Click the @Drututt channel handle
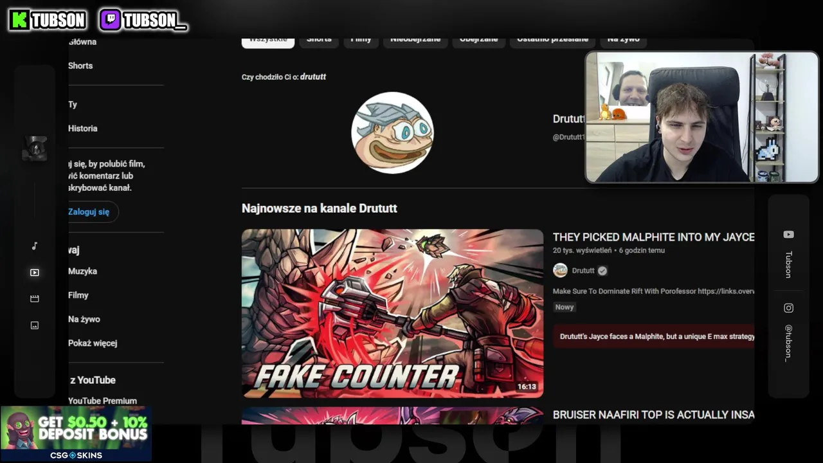The width and height of the screenshot is (823, 463). click(x=568, y=137)
